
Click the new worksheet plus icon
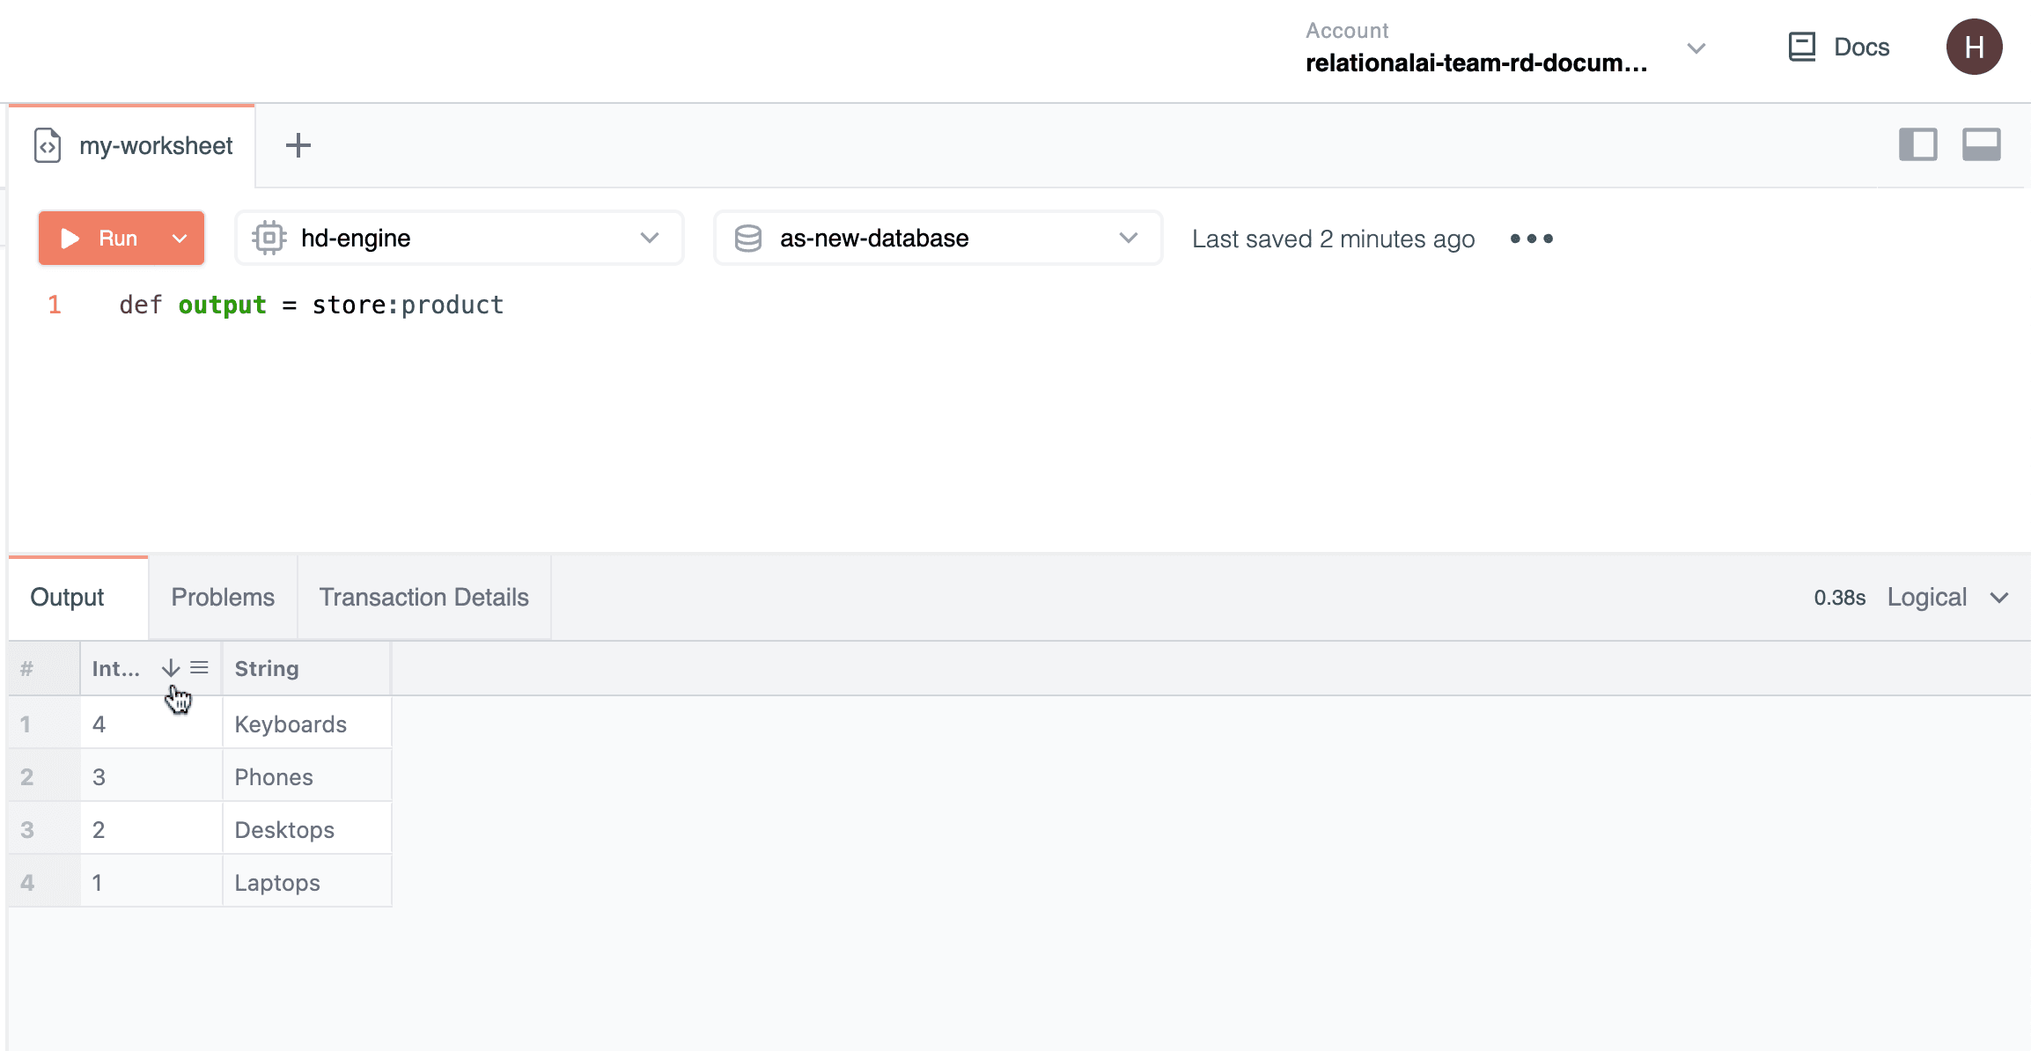coord(298,145)
